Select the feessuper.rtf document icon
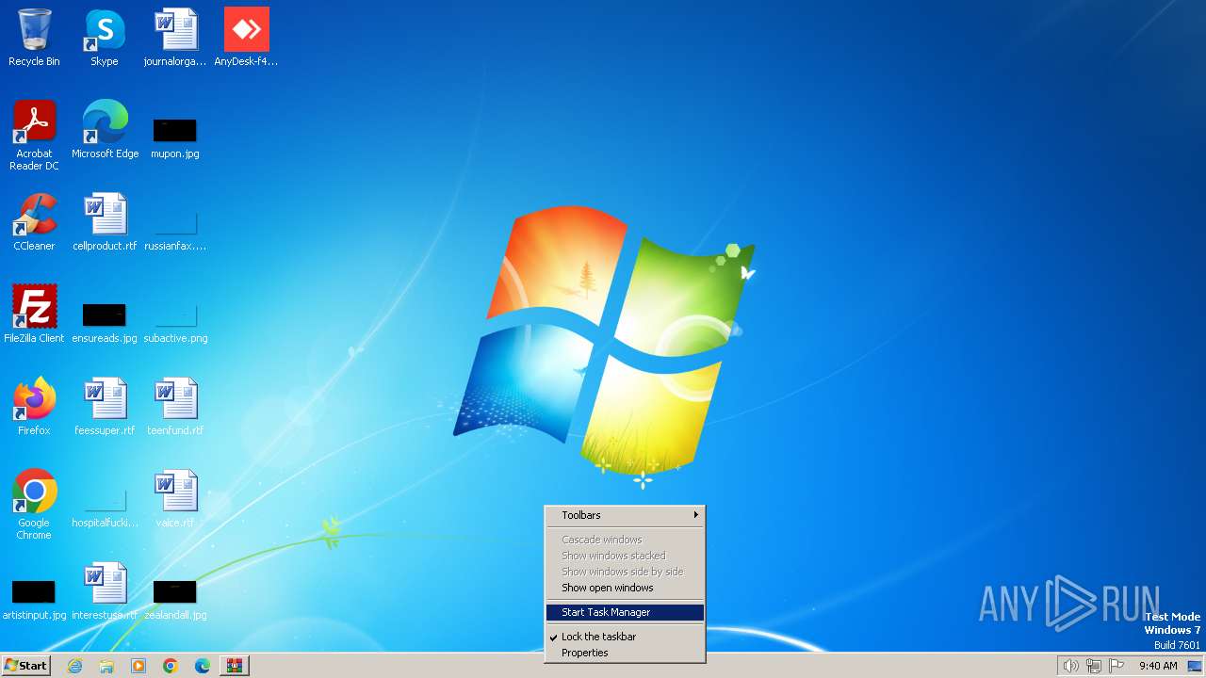The height and width of the screenshot is (678, 1206). tap(105, 407)
